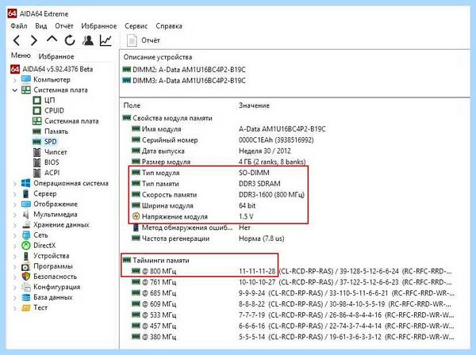Open the Вид menu
Screen dimensions: 476x355
click(41, 26)
